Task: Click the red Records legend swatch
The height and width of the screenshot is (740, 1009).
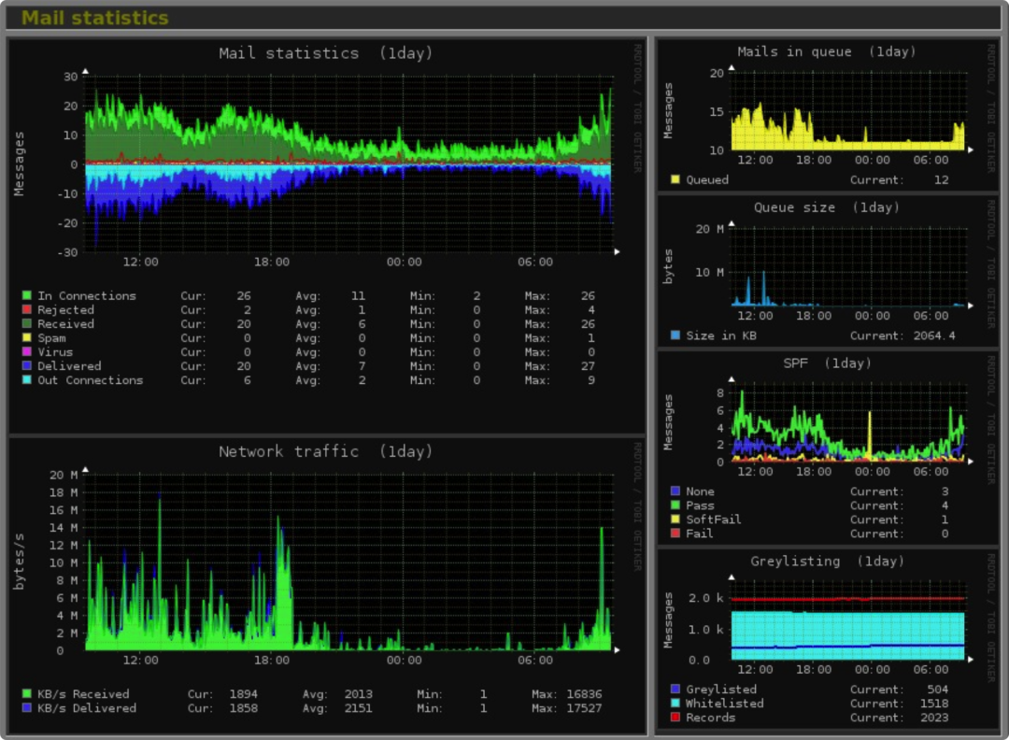Action: (x=675, y=718)
